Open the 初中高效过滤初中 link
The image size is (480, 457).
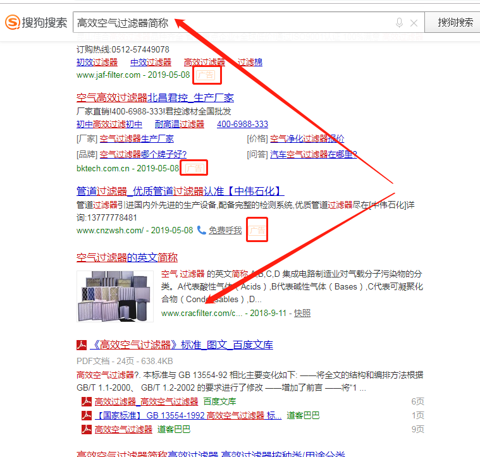[x=109, y=124]
